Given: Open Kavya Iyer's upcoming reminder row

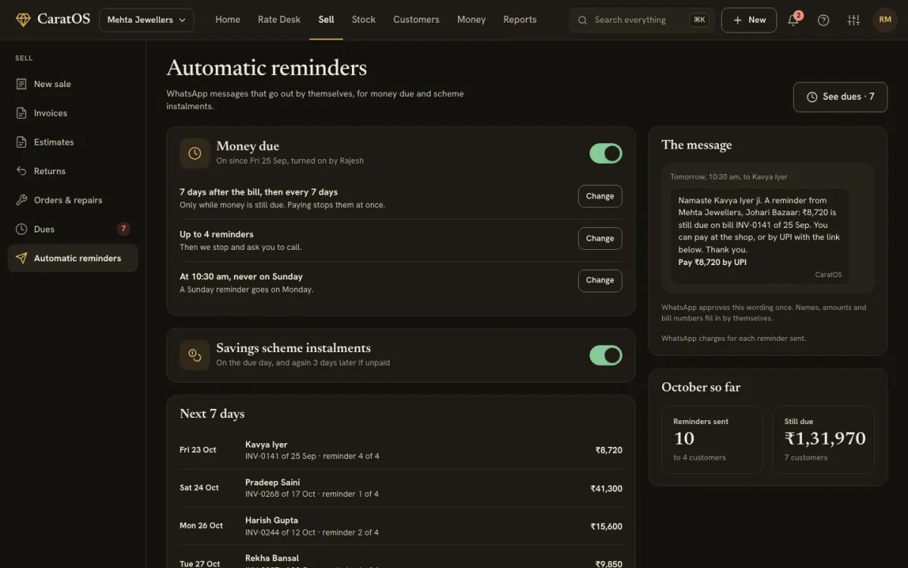Looking at the screenshot, I should [x=401, y=450].
